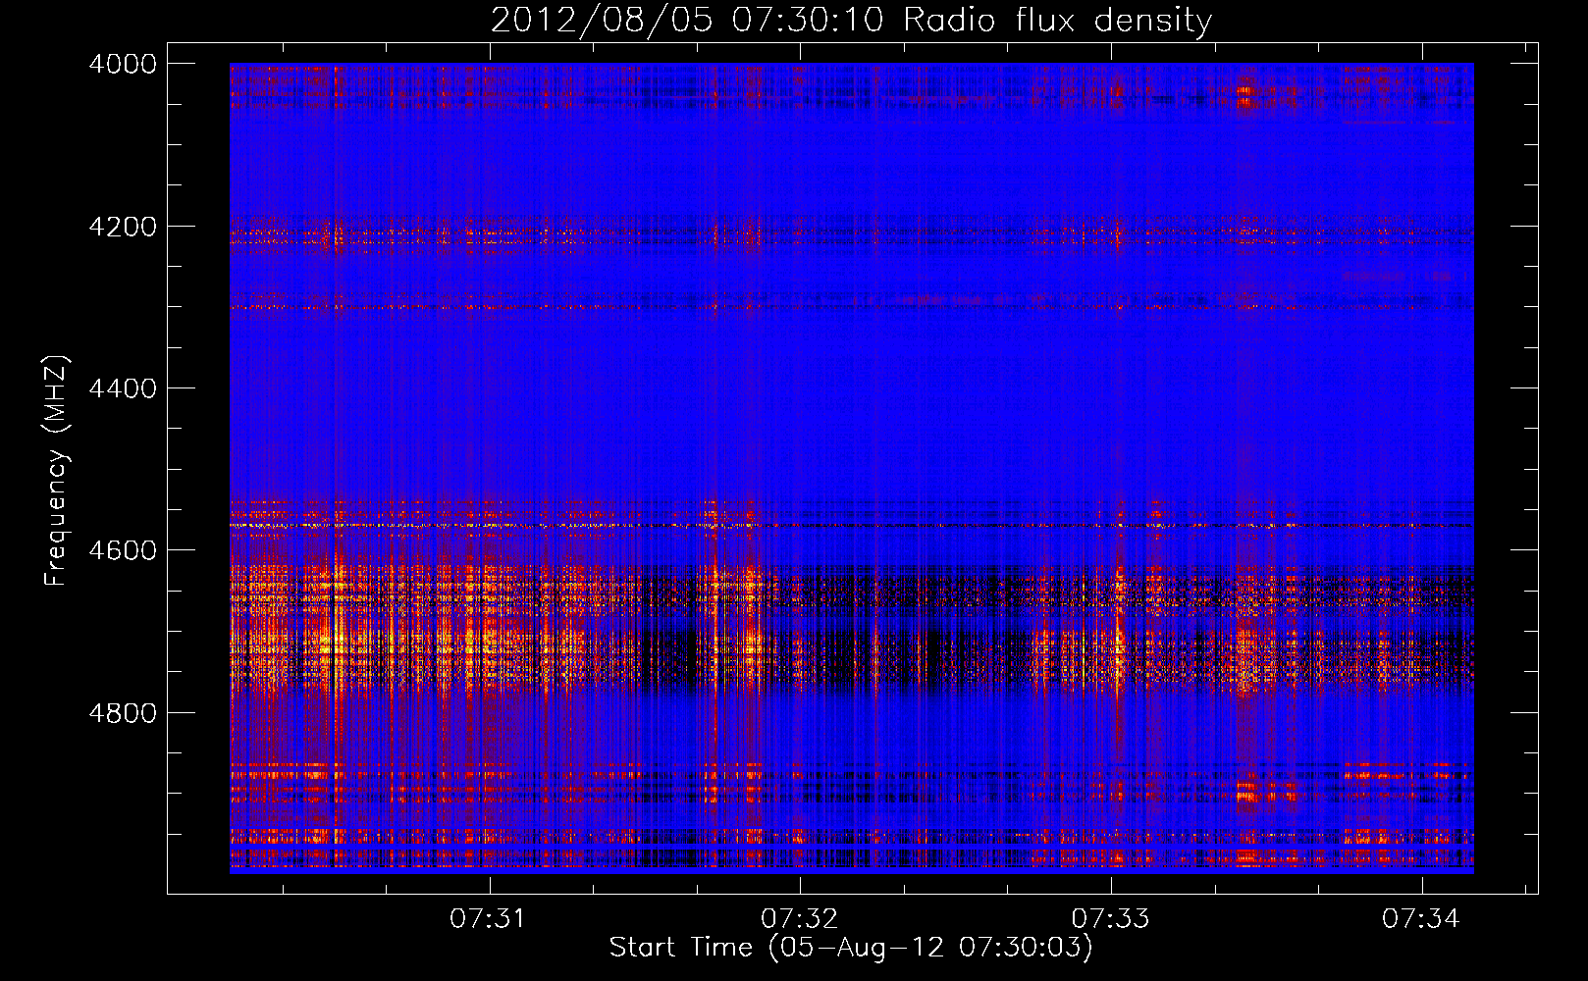Click the plot title "2012/08/05 07:30:10 Radio flux density"
This screenshot has width=1588, height=981.
click(851, 20)
